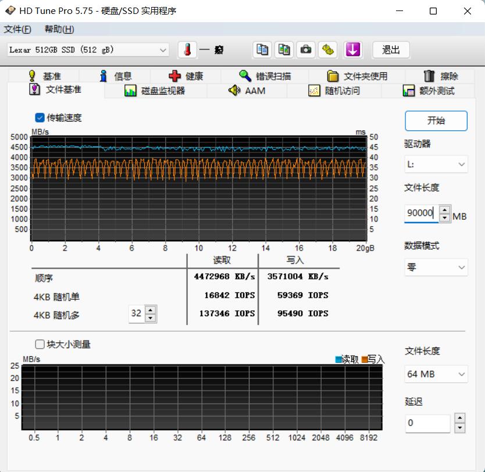The height and width of the screenshot is (472, 485).
Task: Toggle the 传输速度 option above the graph
Action: (40, 117)
